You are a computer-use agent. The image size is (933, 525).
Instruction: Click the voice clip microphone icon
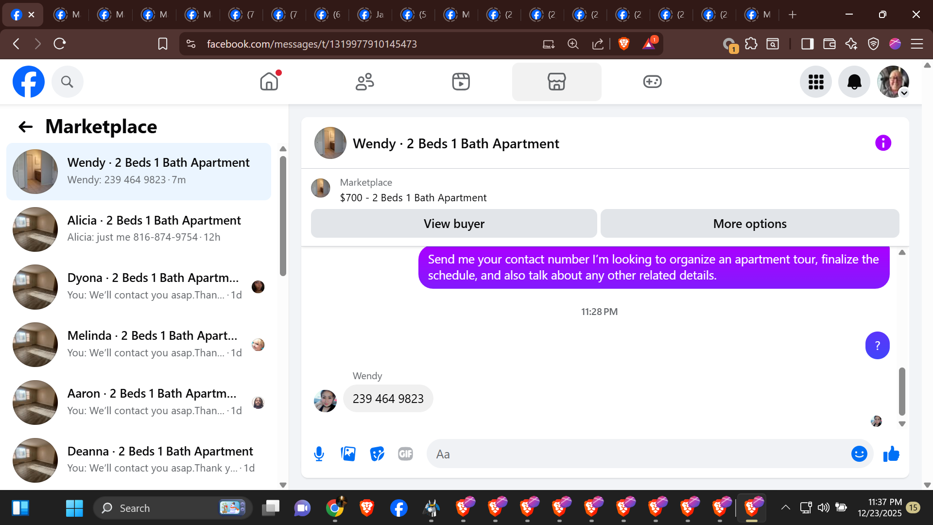click(319, 454)
